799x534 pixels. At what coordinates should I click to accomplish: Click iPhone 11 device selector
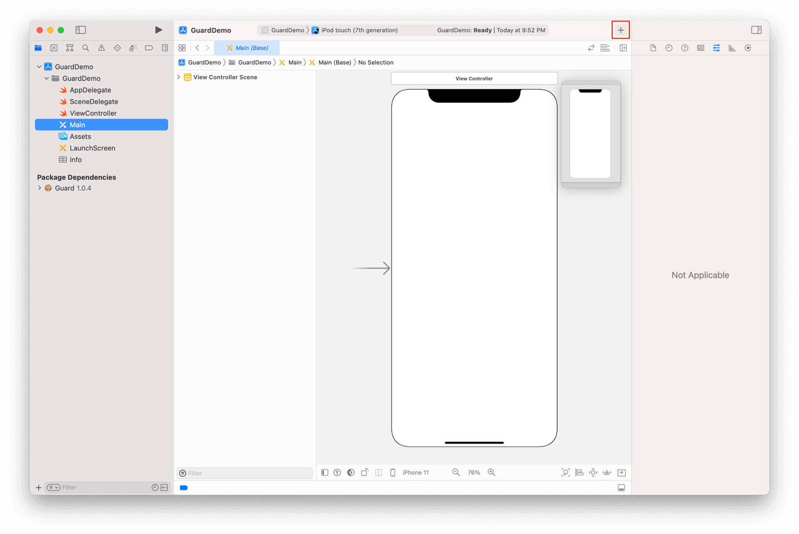click(x=415, y=472)
